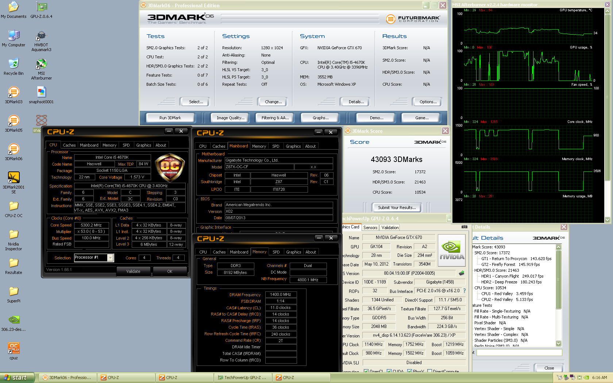Click the Gigabyte OC Motherboard badge in CPU-Z
The height and width of the screenshot is (383, 613).
click(169, 168)
